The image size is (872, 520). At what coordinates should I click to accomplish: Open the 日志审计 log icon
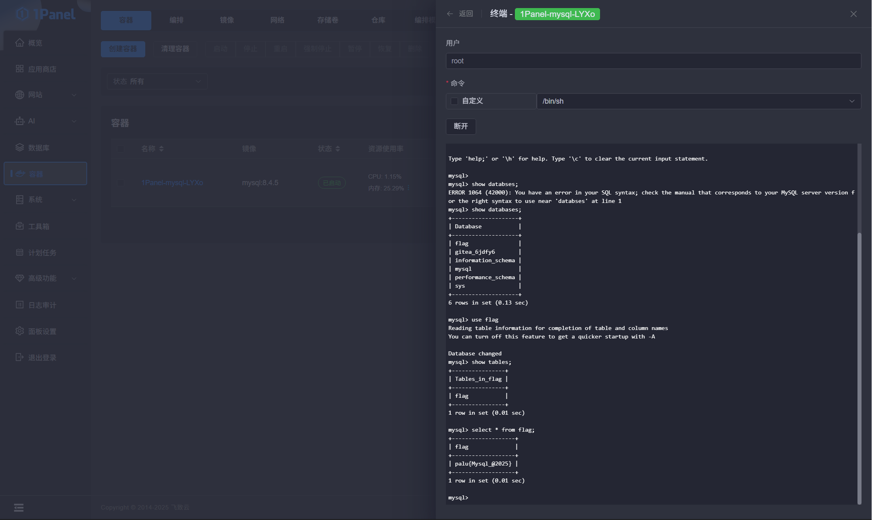coord(19,305)
